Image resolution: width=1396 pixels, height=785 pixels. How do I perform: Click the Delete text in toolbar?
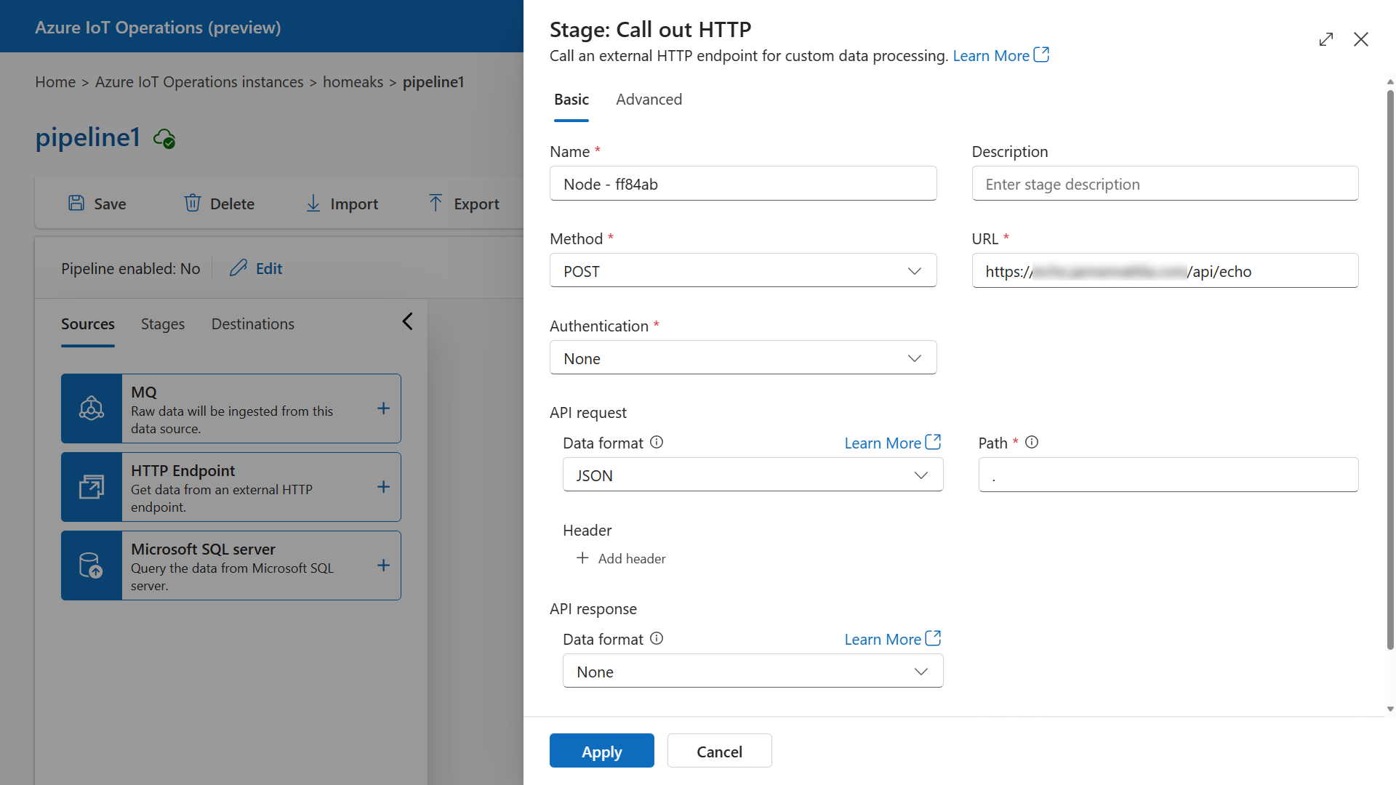[x=232, y=204]
